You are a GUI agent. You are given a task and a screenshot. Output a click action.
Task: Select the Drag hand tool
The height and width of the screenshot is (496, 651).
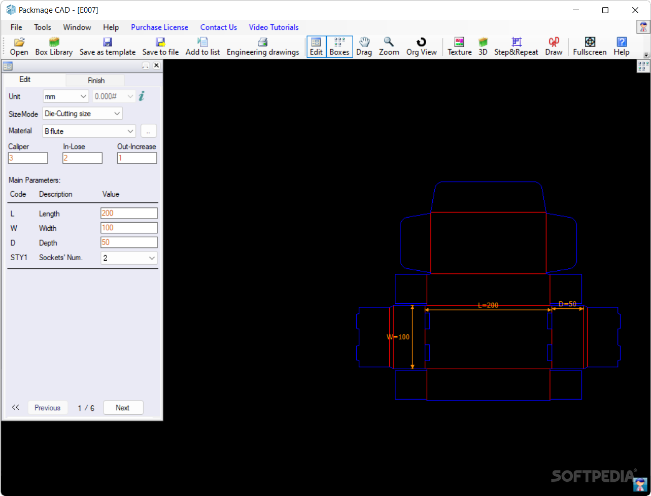pos(364,47)
